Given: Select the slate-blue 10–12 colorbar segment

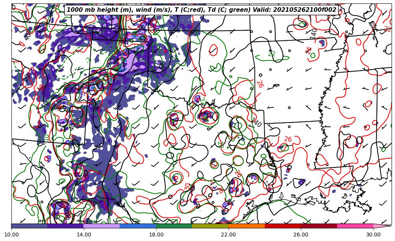Looking at the screenshot, I should [x=29, y=226].
